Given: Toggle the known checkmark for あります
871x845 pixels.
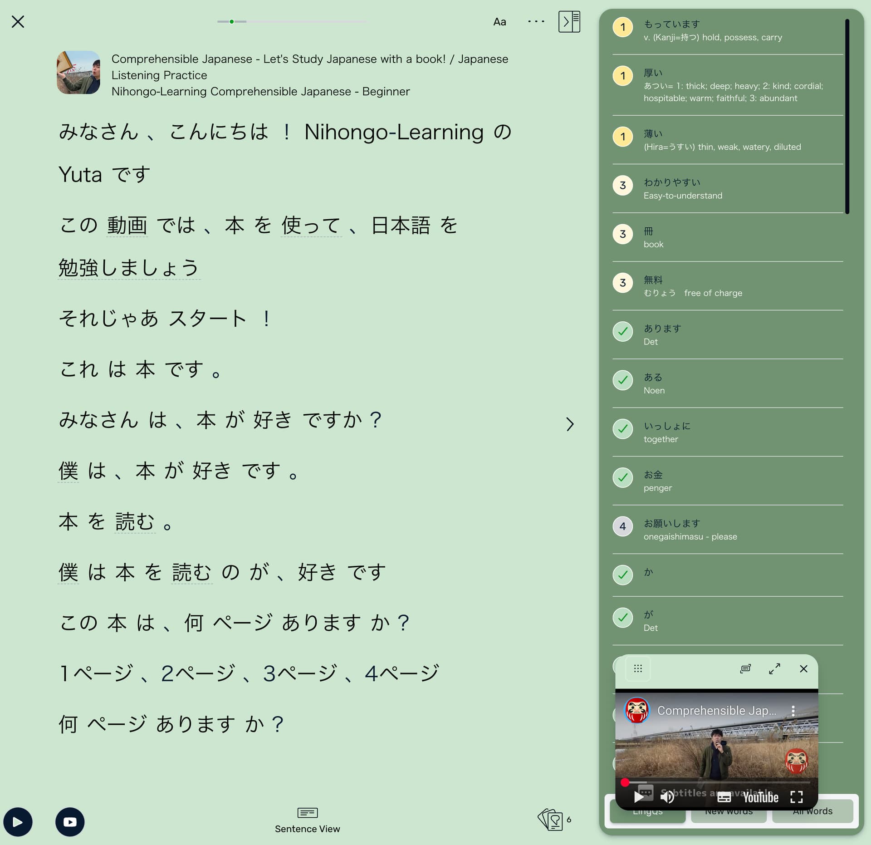Looking at the screenshot, I should 622,331.
